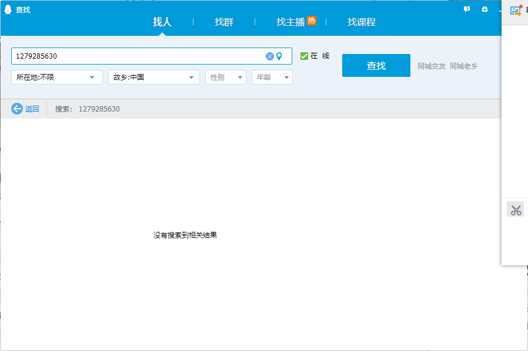The image size is (528, 351).
Task: Click the search field containing 1279285630
Action: point(138,56)
